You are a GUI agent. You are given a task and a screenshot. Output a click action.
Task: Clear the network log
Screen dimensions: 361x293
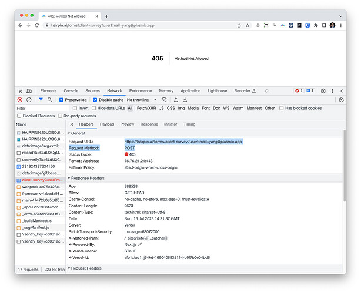click(29, 100)
